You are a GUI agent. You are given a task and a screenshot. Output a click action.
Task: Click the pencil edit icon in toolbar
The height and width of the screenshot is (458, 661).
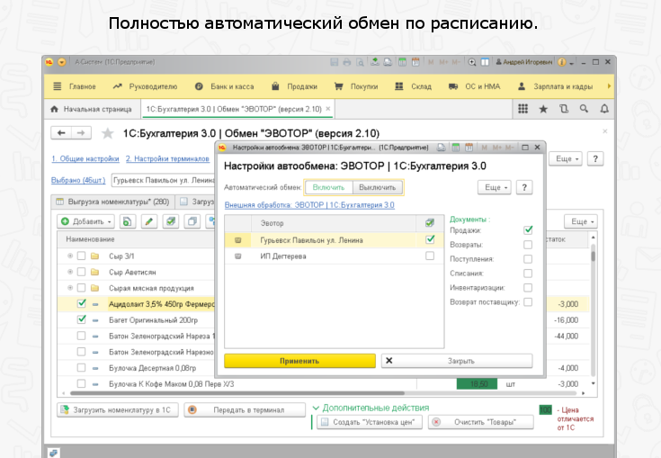[x=149, y=221]
